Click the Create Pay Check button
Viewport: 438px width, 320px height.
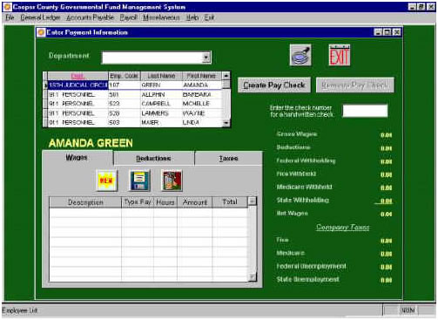[274, 85]
